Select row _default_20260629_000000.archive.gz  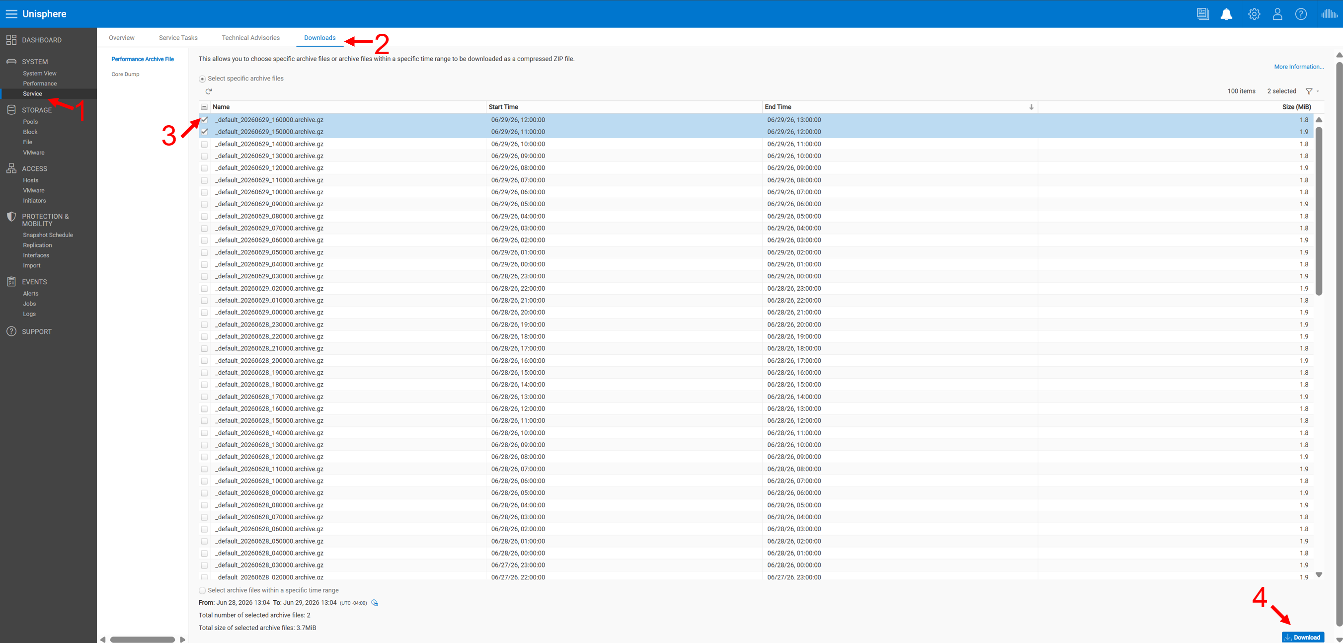click(756, 313)
